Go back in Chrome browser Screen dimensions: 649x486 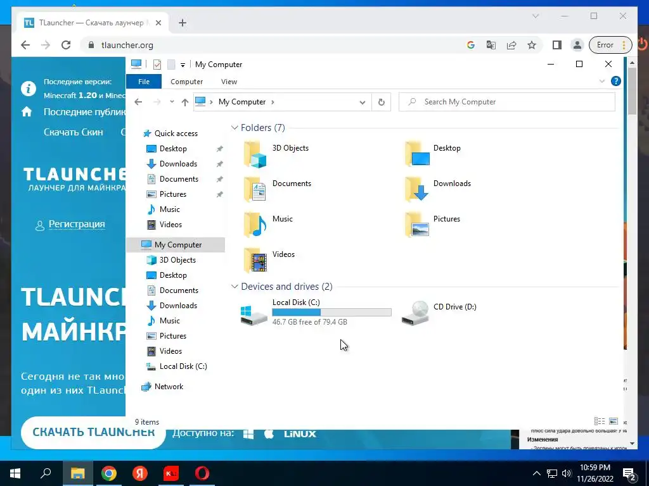(25, 45)
